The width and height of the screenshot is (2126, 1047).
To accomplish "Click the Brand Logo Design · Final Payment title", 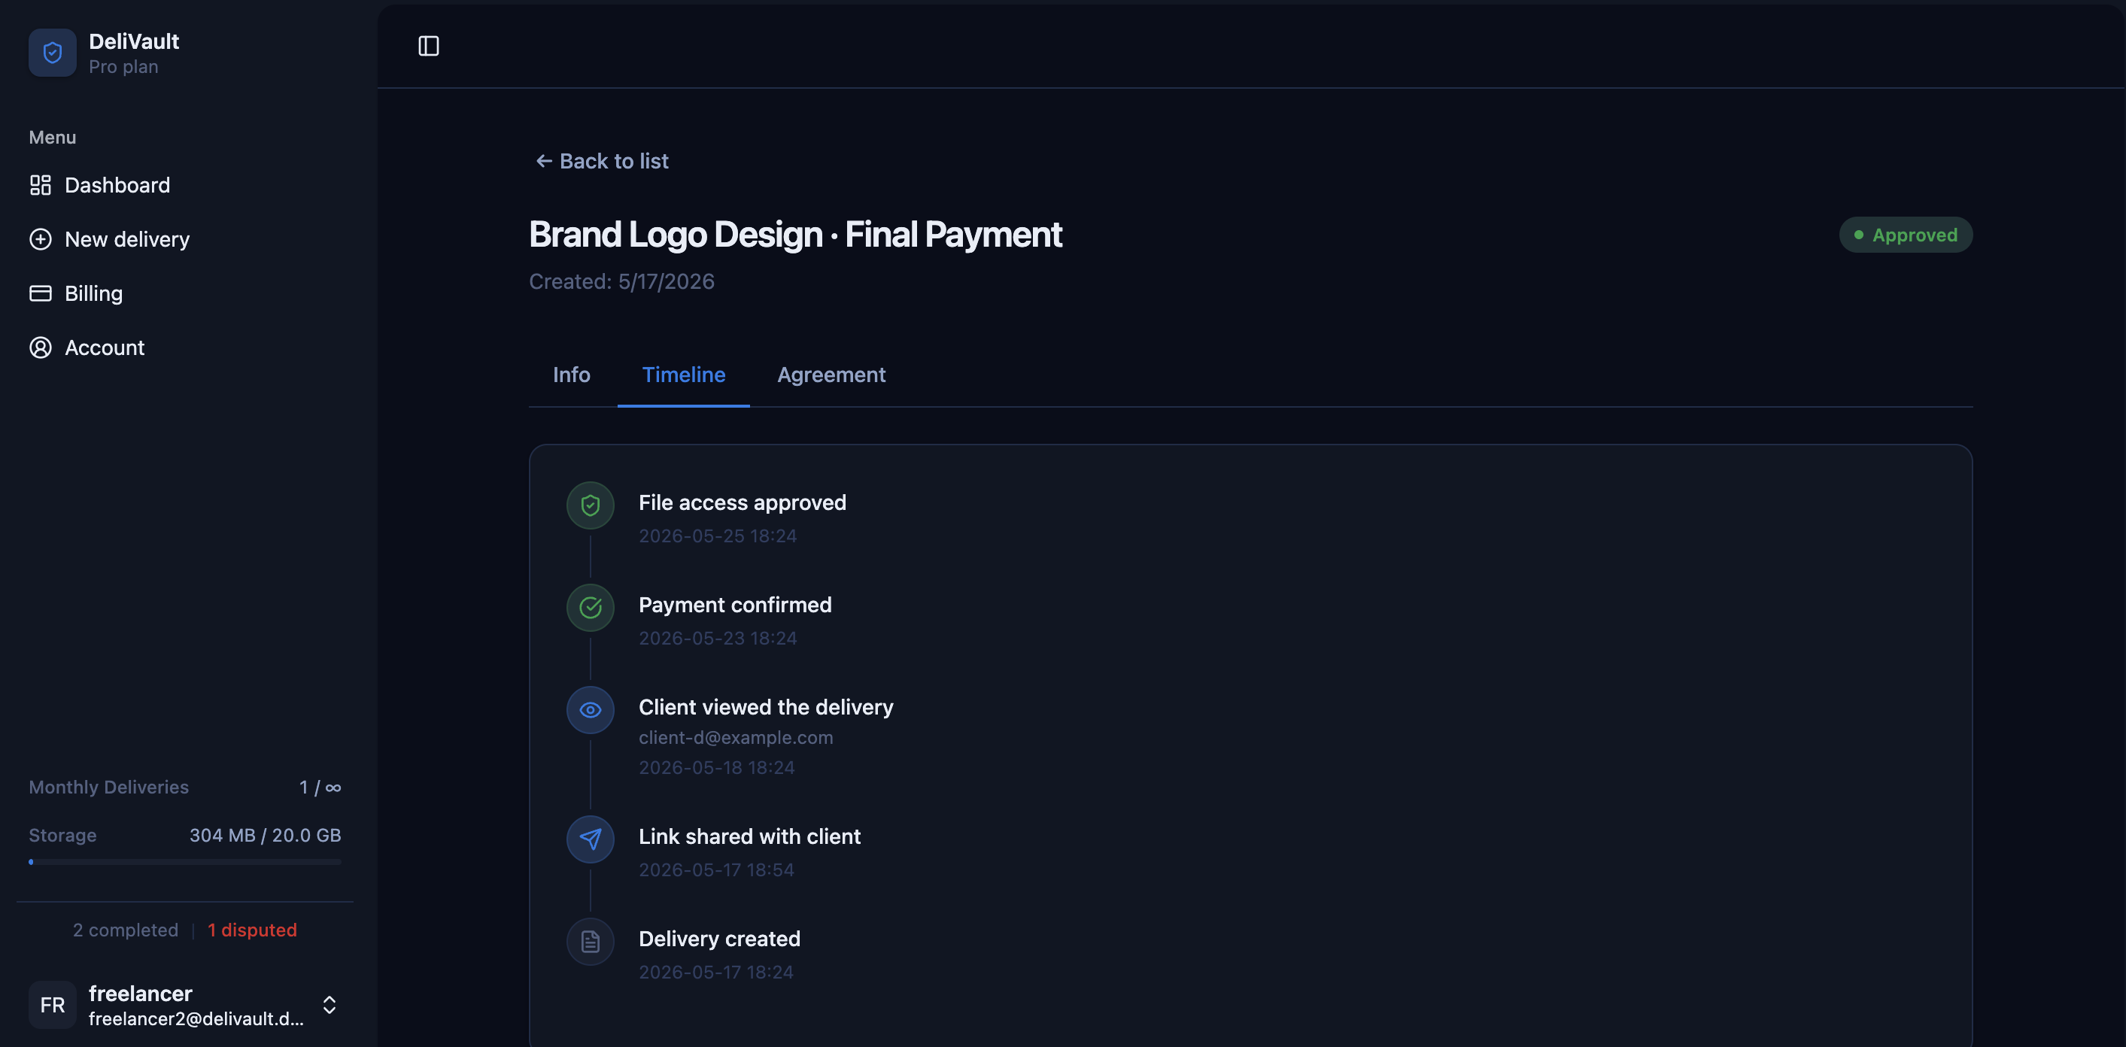I will tap(794, 235).
